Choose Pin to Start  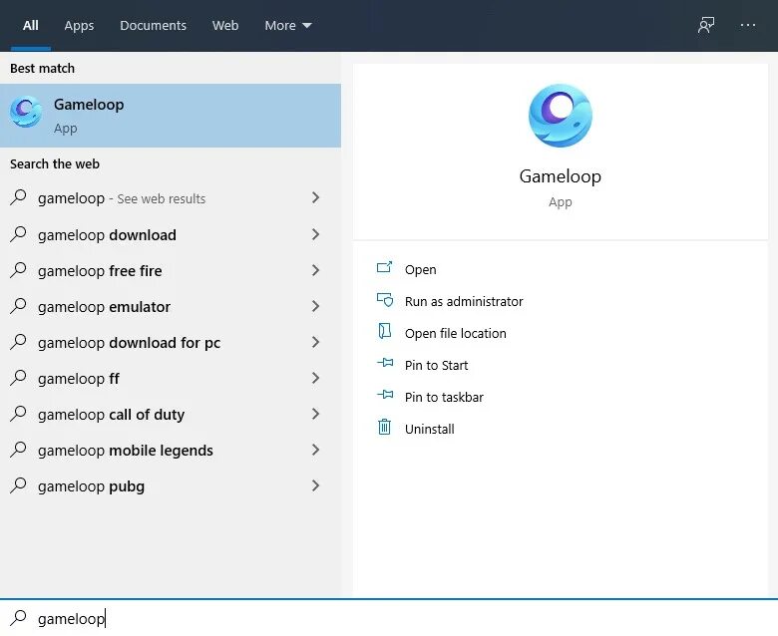(x=436, y=365)
